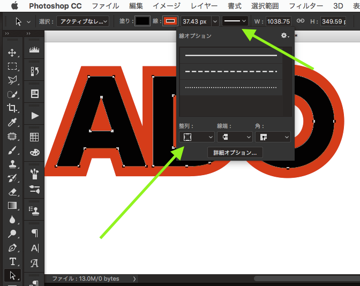This screenshot has width=360, height=286.
Task: Open the stroke corner type dropdown
Action: pos(273,137)
